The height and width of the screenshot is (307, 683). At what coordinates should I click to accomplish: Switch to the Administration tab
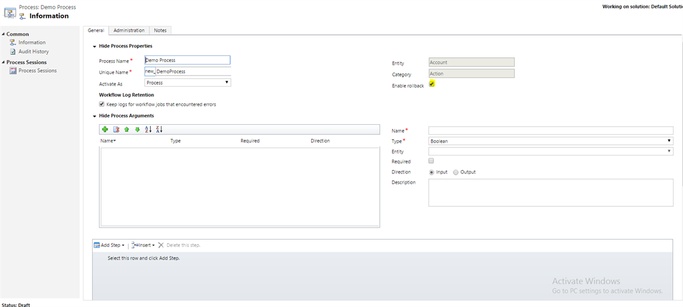click(x=129, y=31)
